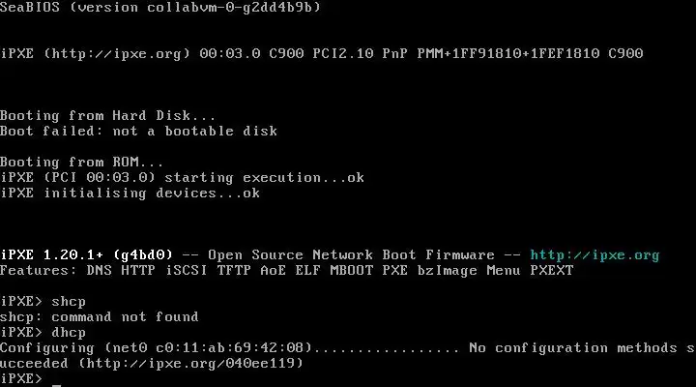Click the 'shcp' mistyped command
The width and height of the screenshot is (696, 387).
pos(69,302)
